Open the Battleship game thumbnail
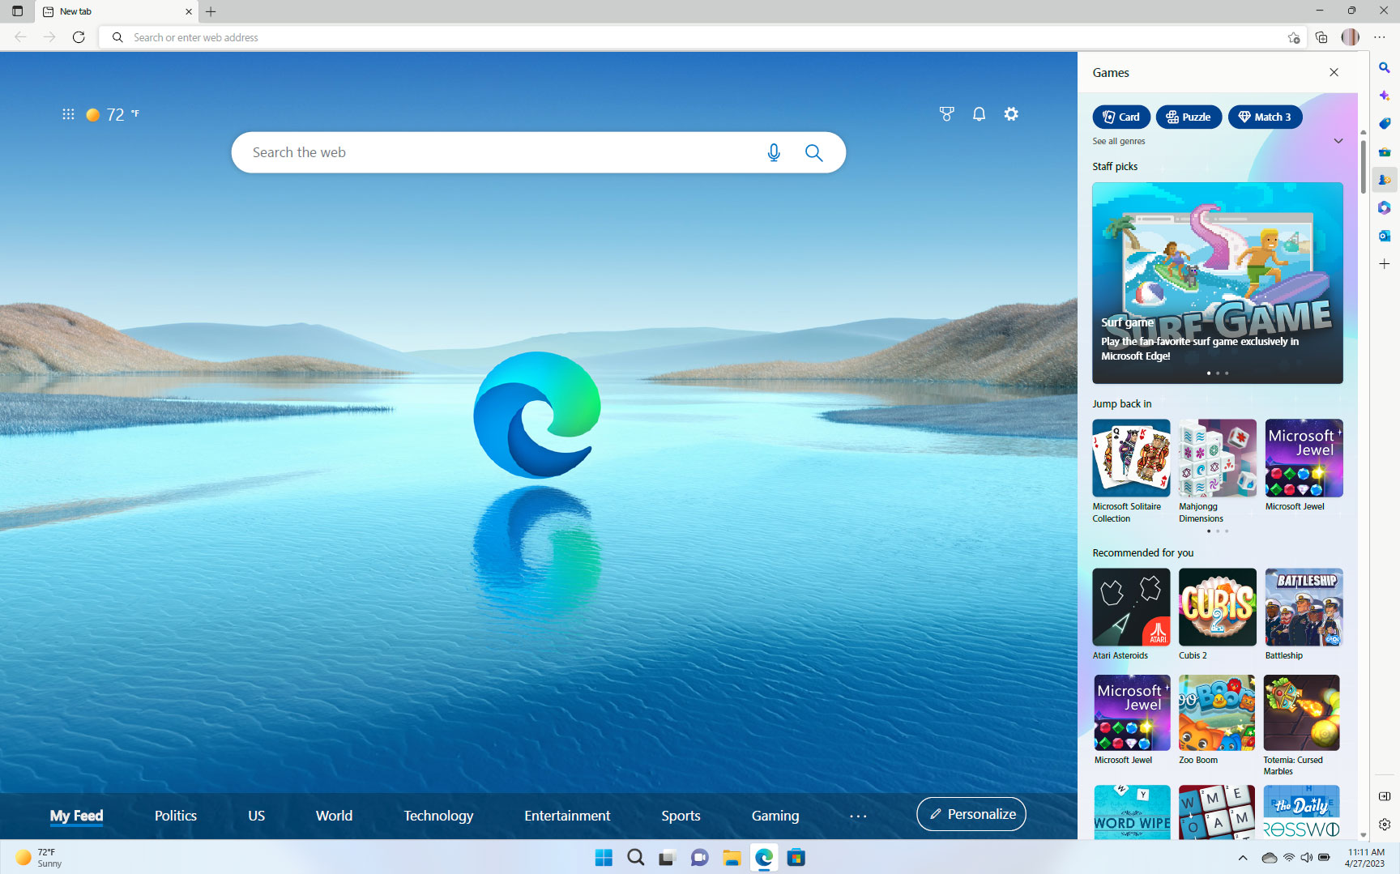 pos(1304,608)
